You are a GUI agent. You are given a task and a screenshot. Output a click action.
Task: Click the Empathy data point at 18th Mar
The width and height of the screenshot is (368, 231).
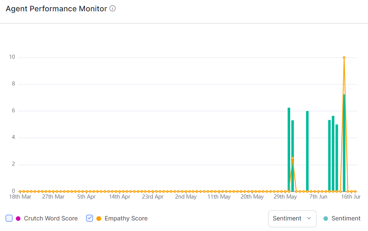20,191
